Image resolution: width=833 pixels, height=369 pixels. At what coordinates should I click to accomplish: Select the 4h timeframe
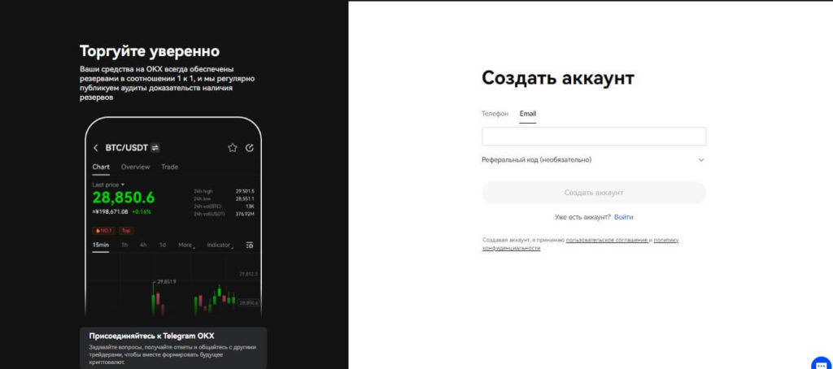pyautogui.click(x=143, y=245)
